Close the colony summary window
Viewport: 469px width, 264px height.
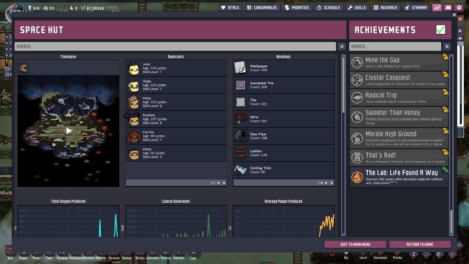[454, 15]
